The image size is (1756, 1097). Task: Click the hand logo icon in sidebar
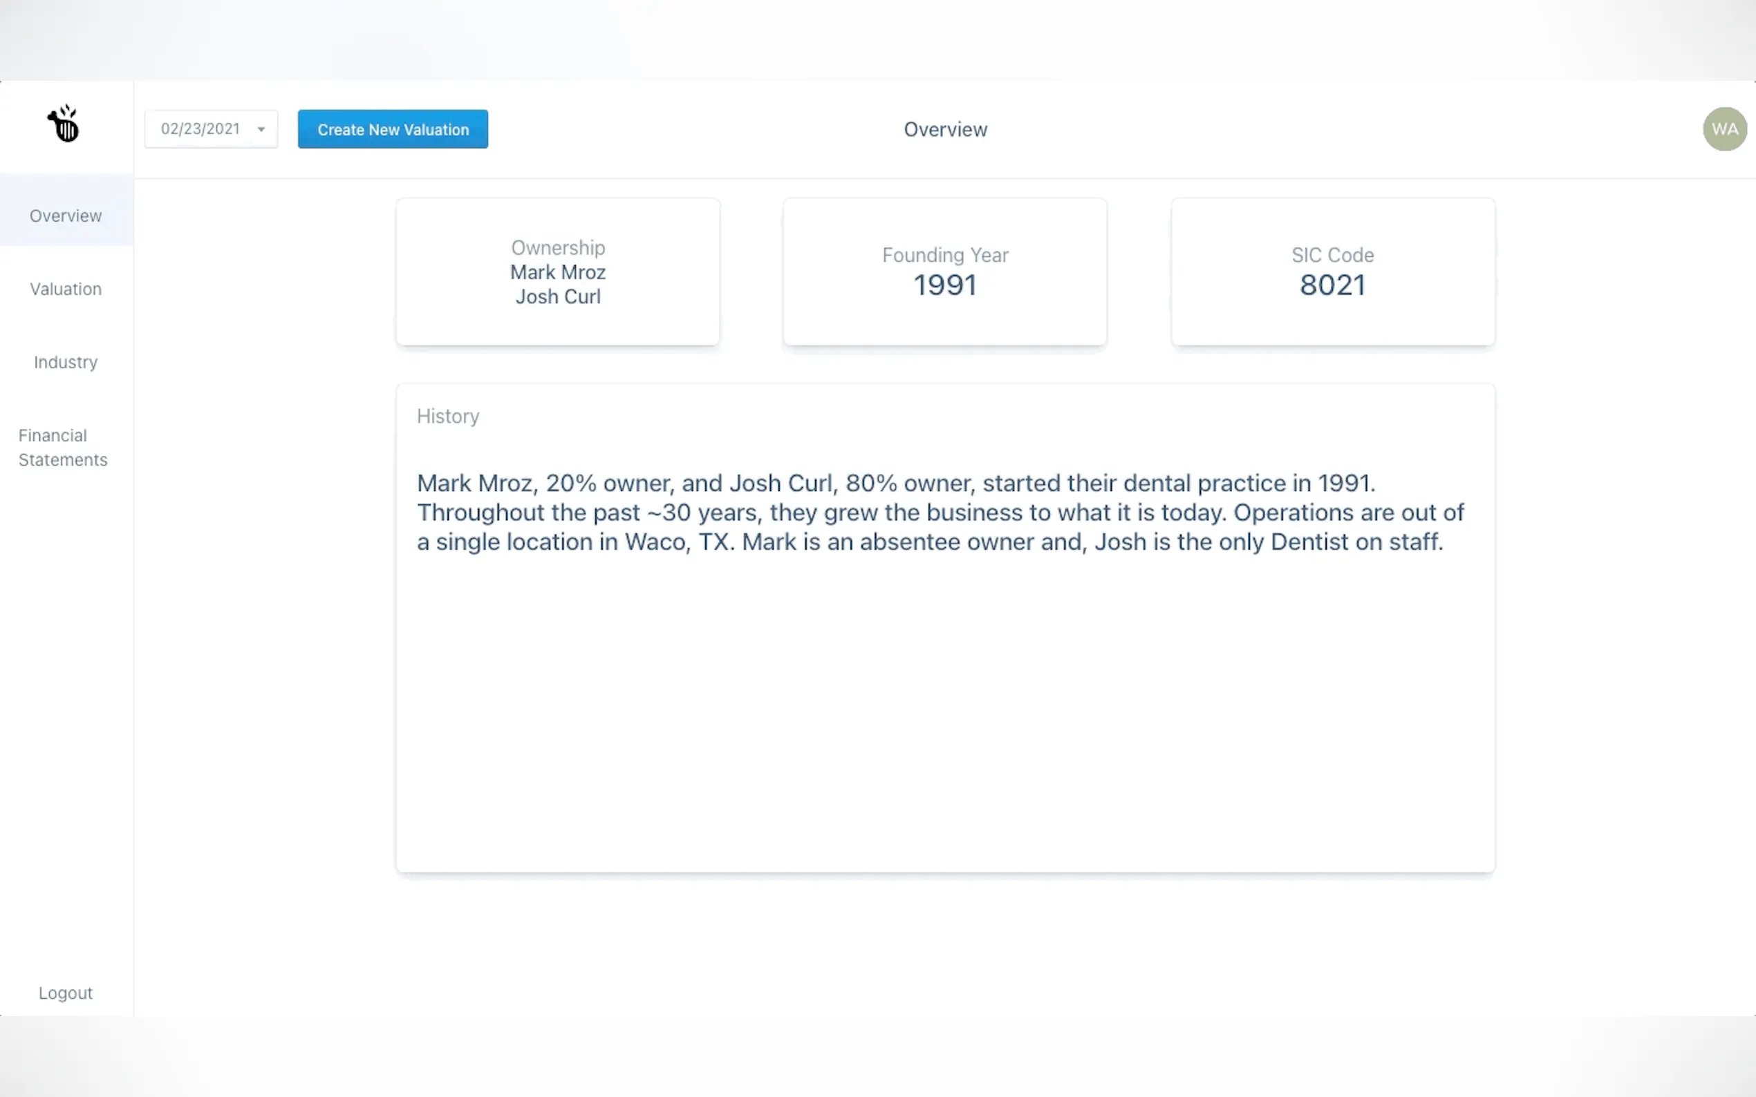[64, 124]
